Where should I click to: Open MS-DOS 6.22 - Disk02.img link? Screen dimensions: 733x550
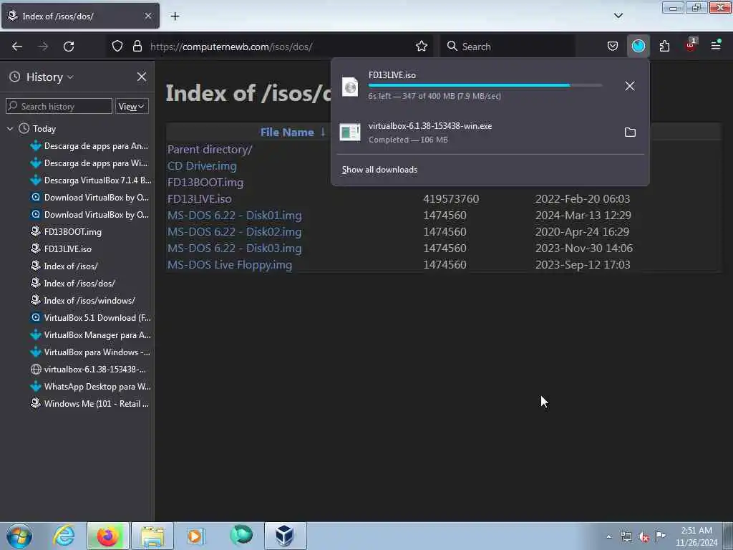(x=235, y=231)
